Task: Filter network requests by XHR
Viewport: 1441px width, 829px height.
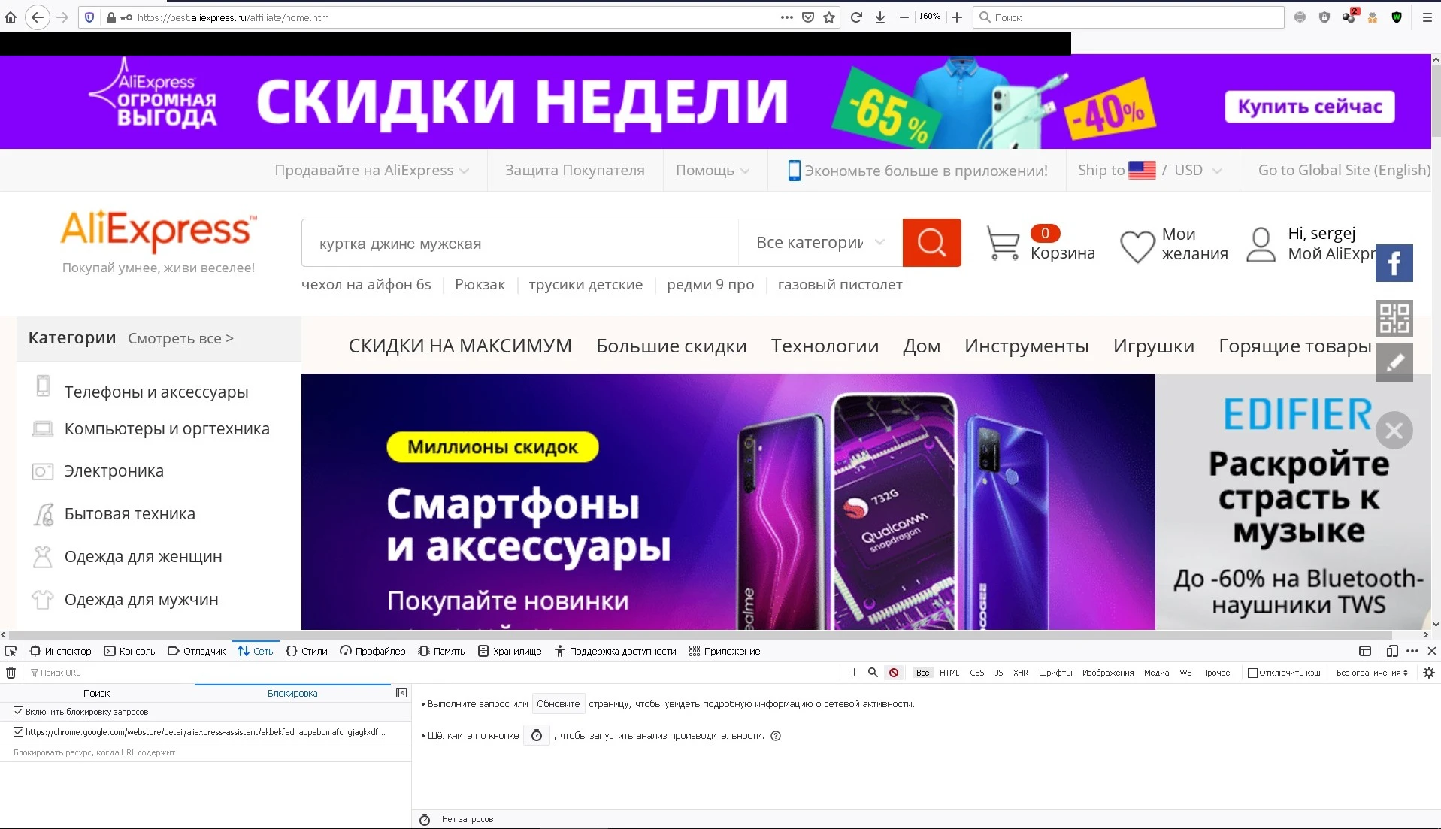Action: pos(1021,673)
